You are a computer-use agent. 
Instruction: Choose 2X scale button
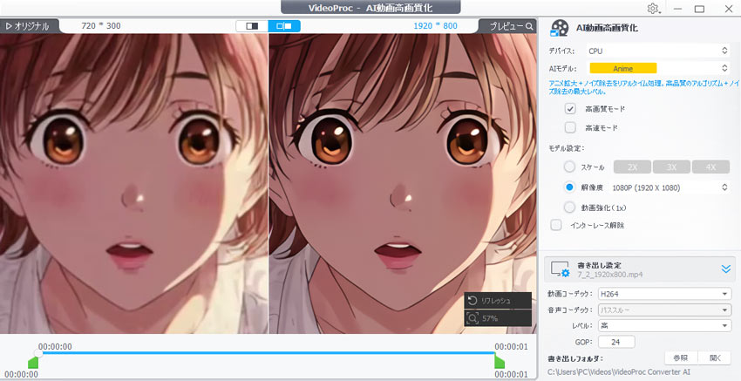[632, 167]
